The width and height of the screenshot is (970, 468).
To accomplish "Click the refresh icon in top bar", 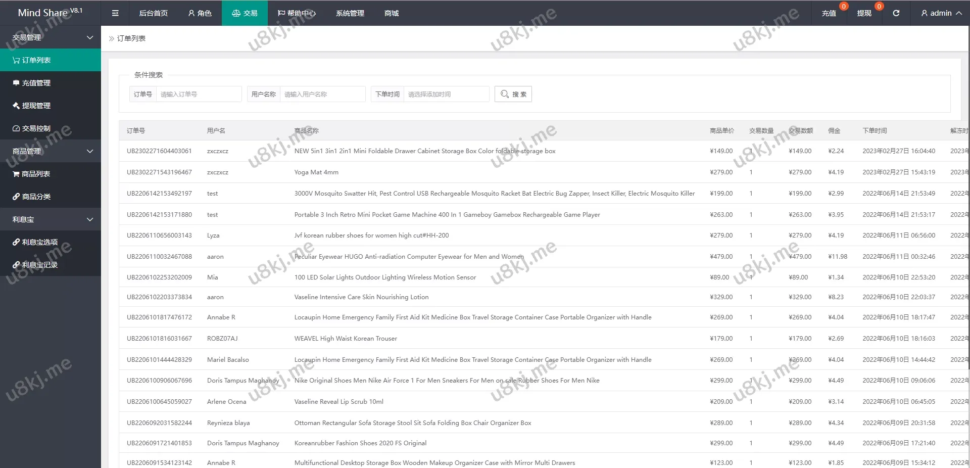I will click(896, 13).
